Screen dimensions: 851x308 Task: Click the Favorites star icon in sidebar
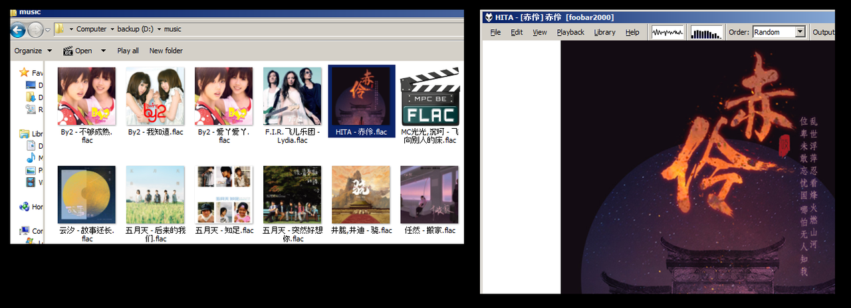tap(24, 72)
